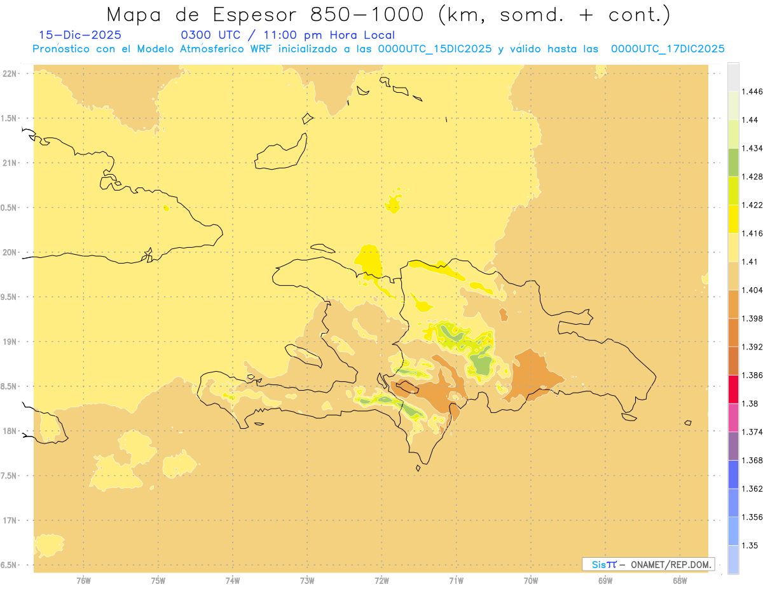The height and width of the screenshot is (589, 763).
Task: Click the forecast description line starting 'Pronostico con el Modelo'
Action: (x=379, y=49)
